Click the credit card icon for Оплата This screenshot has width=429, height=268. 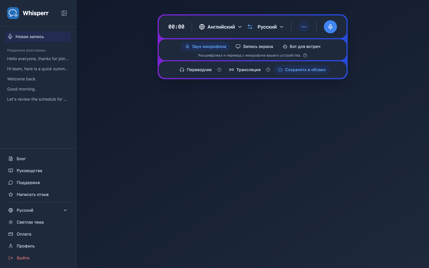pos(11,234)
